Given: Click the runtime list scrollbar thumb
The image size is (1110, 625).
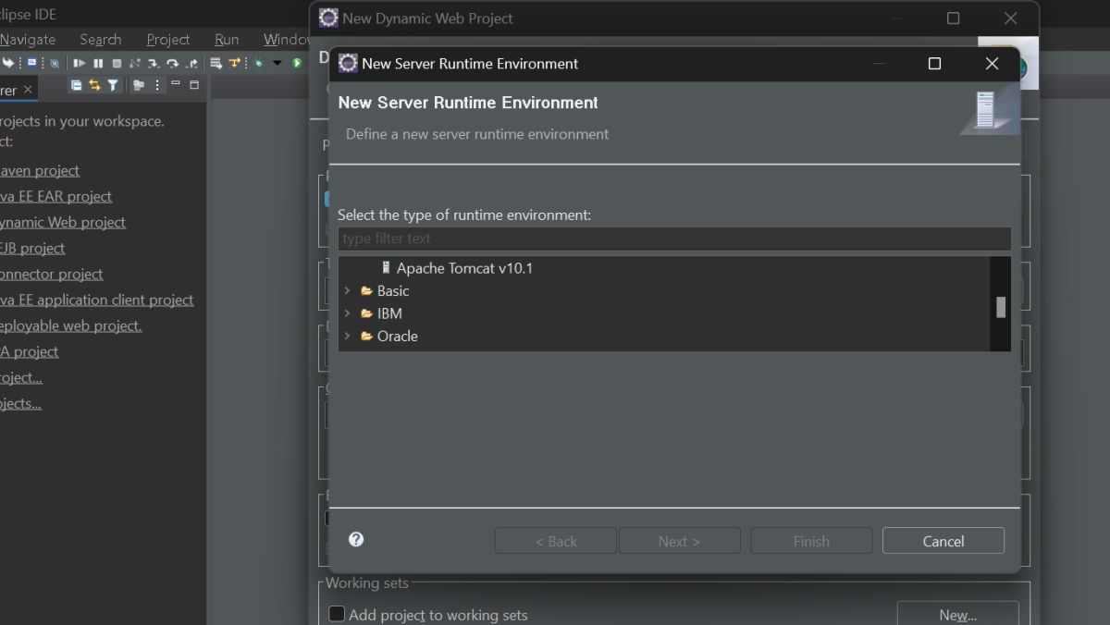Looking at the screenshot, I should [1001, 307].
